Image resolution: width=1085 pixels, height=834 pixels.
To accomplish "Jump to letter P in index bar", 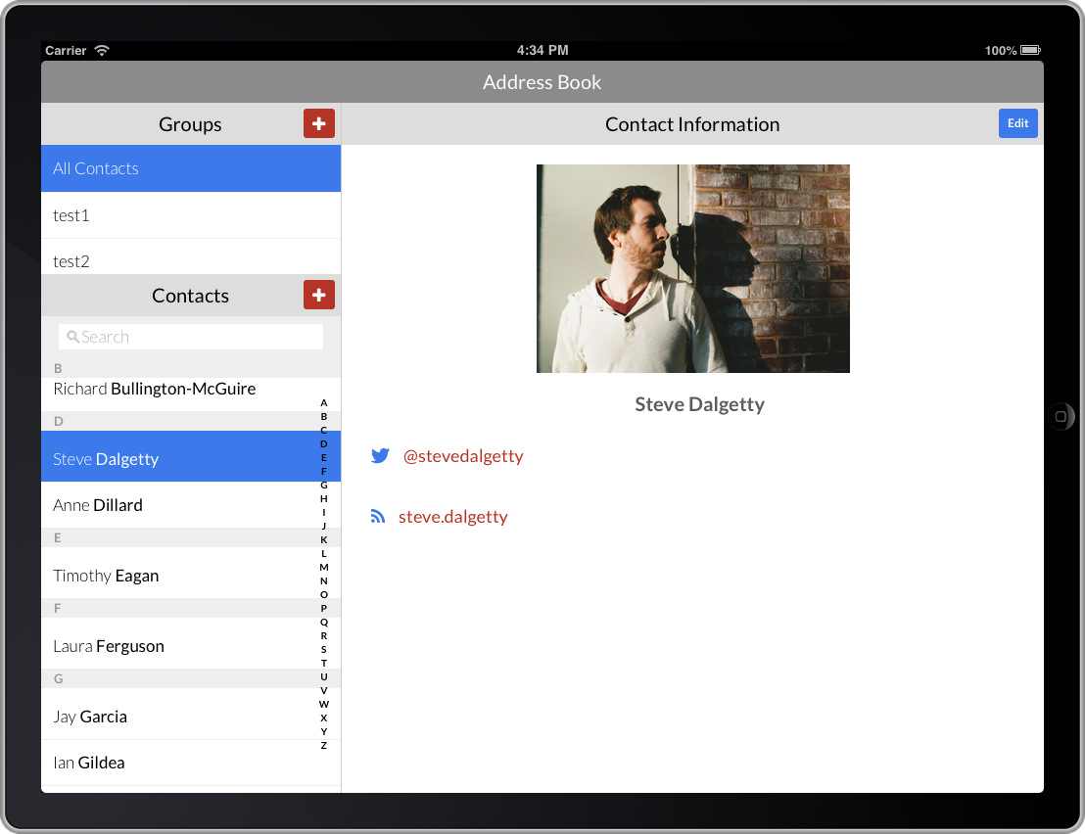I will [324, 608].
